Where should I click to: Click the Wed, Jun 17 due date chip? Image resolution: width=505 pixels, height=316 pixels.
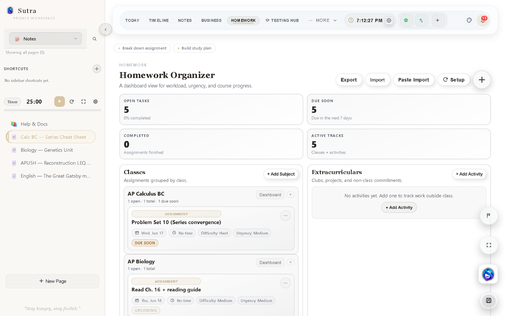[149, 233]
